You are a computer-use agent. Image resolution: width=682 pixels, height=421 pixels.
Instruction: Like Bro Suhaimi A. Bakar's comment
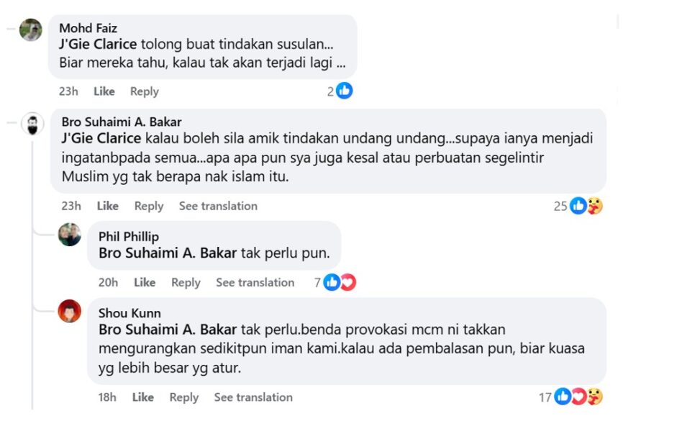[108, 206]
